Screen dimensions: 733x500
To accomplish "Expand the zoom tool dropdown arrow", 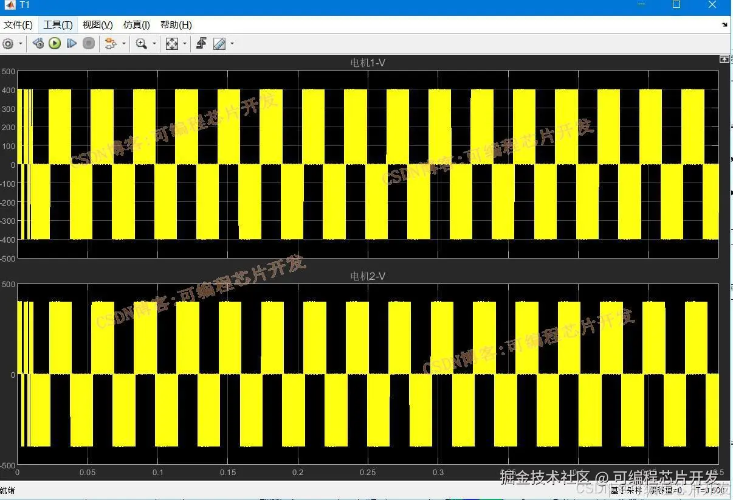I will click(x=154, y=44).
